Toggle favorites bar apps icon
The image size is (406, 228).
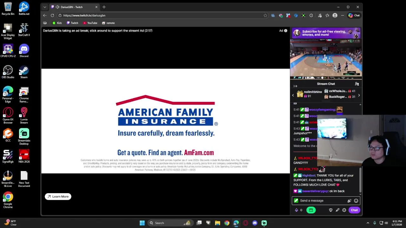pos(45,23)
